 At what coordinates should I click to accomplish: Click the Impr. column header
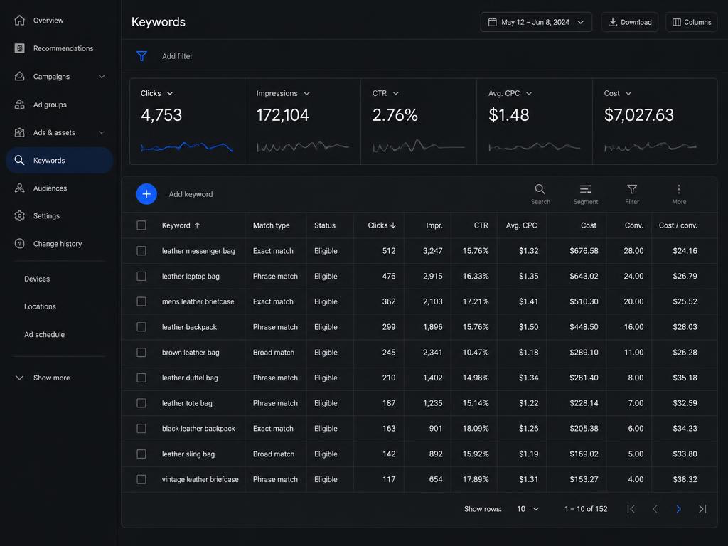click(x=434, y=225)
